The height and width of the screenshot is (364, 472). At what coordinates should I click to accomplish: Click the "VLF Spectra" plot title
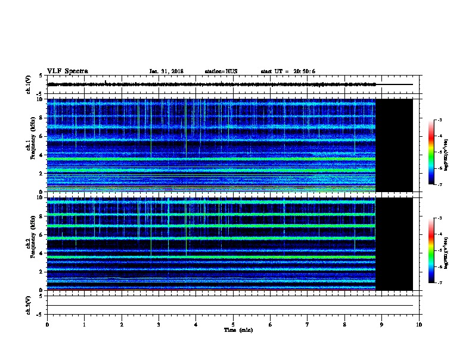pos(67,71)
